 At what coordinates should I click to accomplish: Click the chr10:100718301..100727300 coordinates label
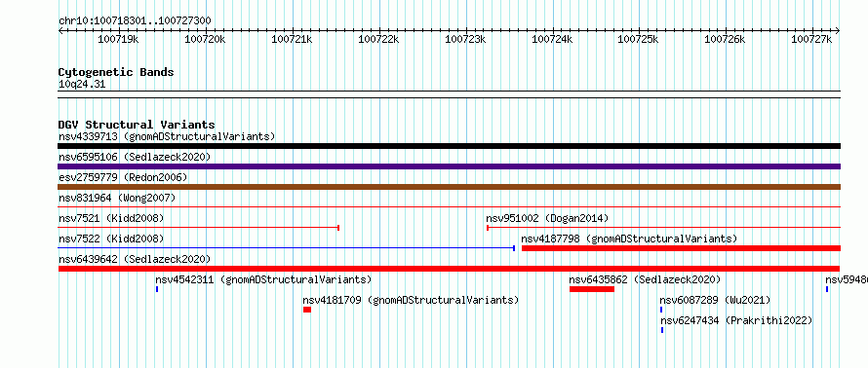(x=135, y=21)
